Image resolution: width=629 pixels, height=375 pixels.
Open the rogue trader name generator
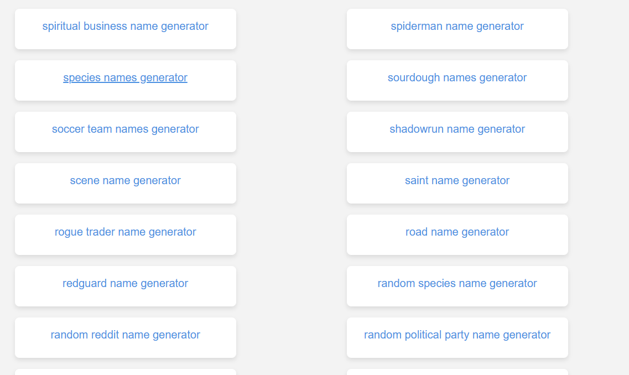coord(125,232)
